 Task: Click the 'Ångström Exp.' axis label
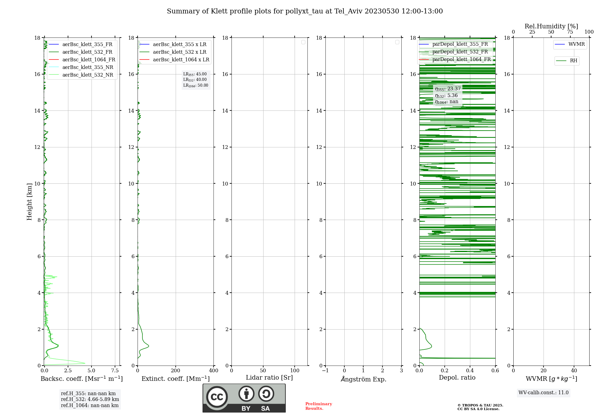pos(364,379)
